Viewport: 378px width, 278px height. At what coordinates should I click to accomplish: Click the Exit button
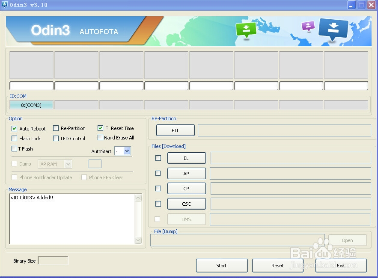click(341, 266)
